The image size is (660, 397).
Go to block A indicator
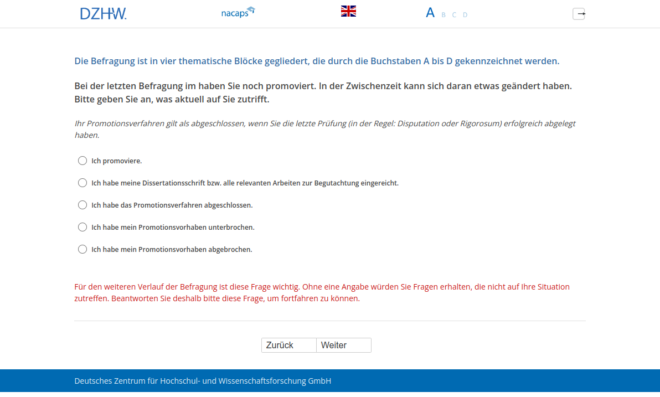pyautogui.click(x=430, y=13)
